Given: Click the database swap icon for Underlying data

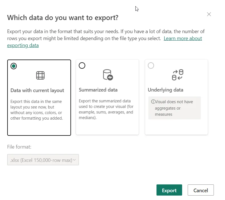Looking at the screenshot, I should [x=177, y=75].
